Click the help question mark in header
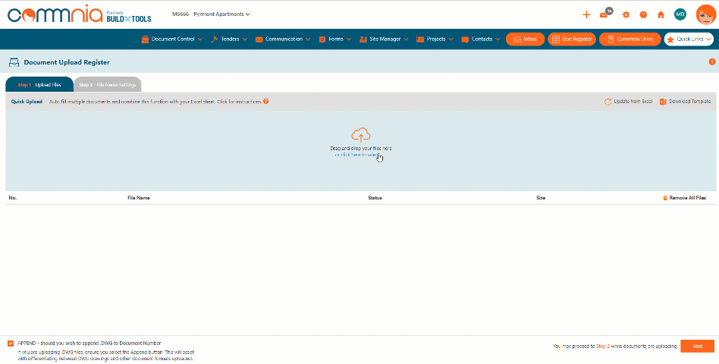The width and height of the screenshot is (719, 364). coord(643,14)
